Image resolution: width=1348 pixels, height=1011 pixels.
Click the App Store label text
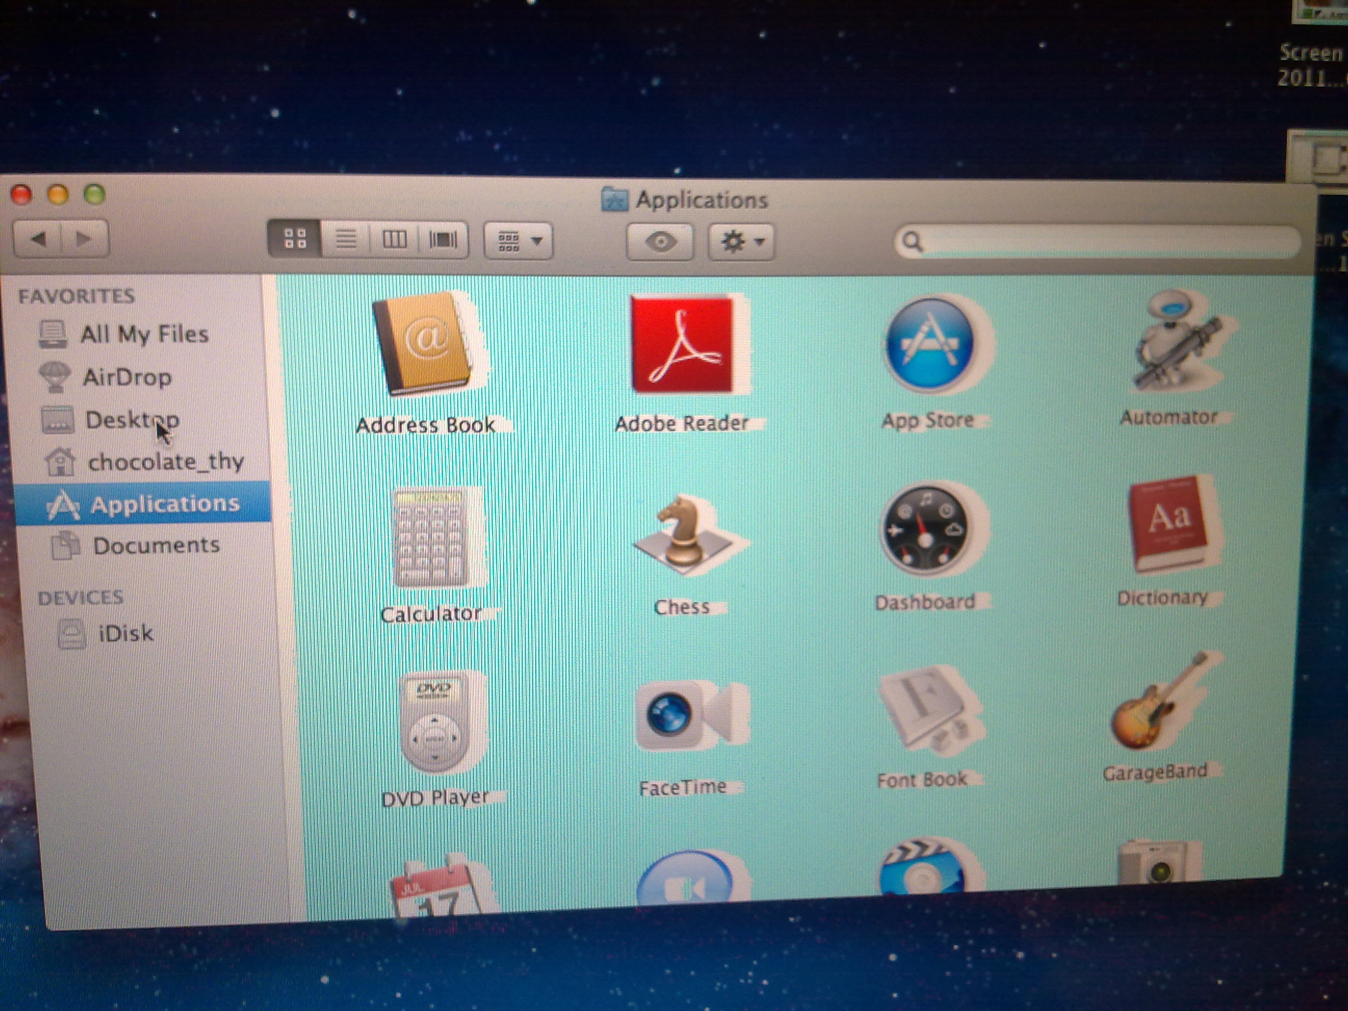click(927, 421)
